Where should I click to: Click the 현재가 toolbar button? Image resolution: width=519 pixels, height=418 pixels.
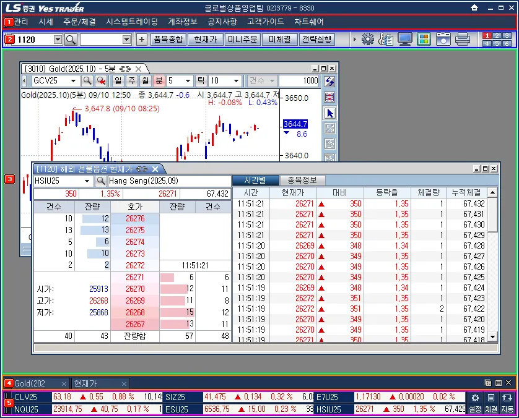(x=205, y=40)
